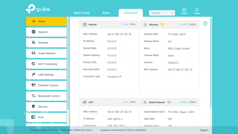Click the LAN IP address 192.168.0.1
Image resolution: width=238 pixels, height=134 pixels.
[x=115, y=119]
